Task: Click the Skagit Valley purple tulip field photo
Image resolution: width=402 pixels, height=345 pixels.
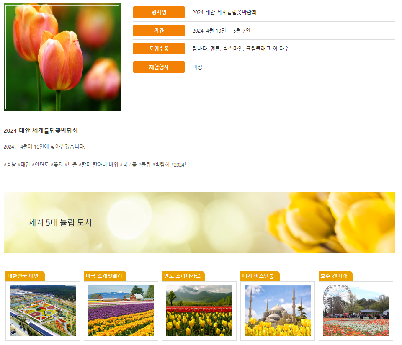Action: coord(121,310)
